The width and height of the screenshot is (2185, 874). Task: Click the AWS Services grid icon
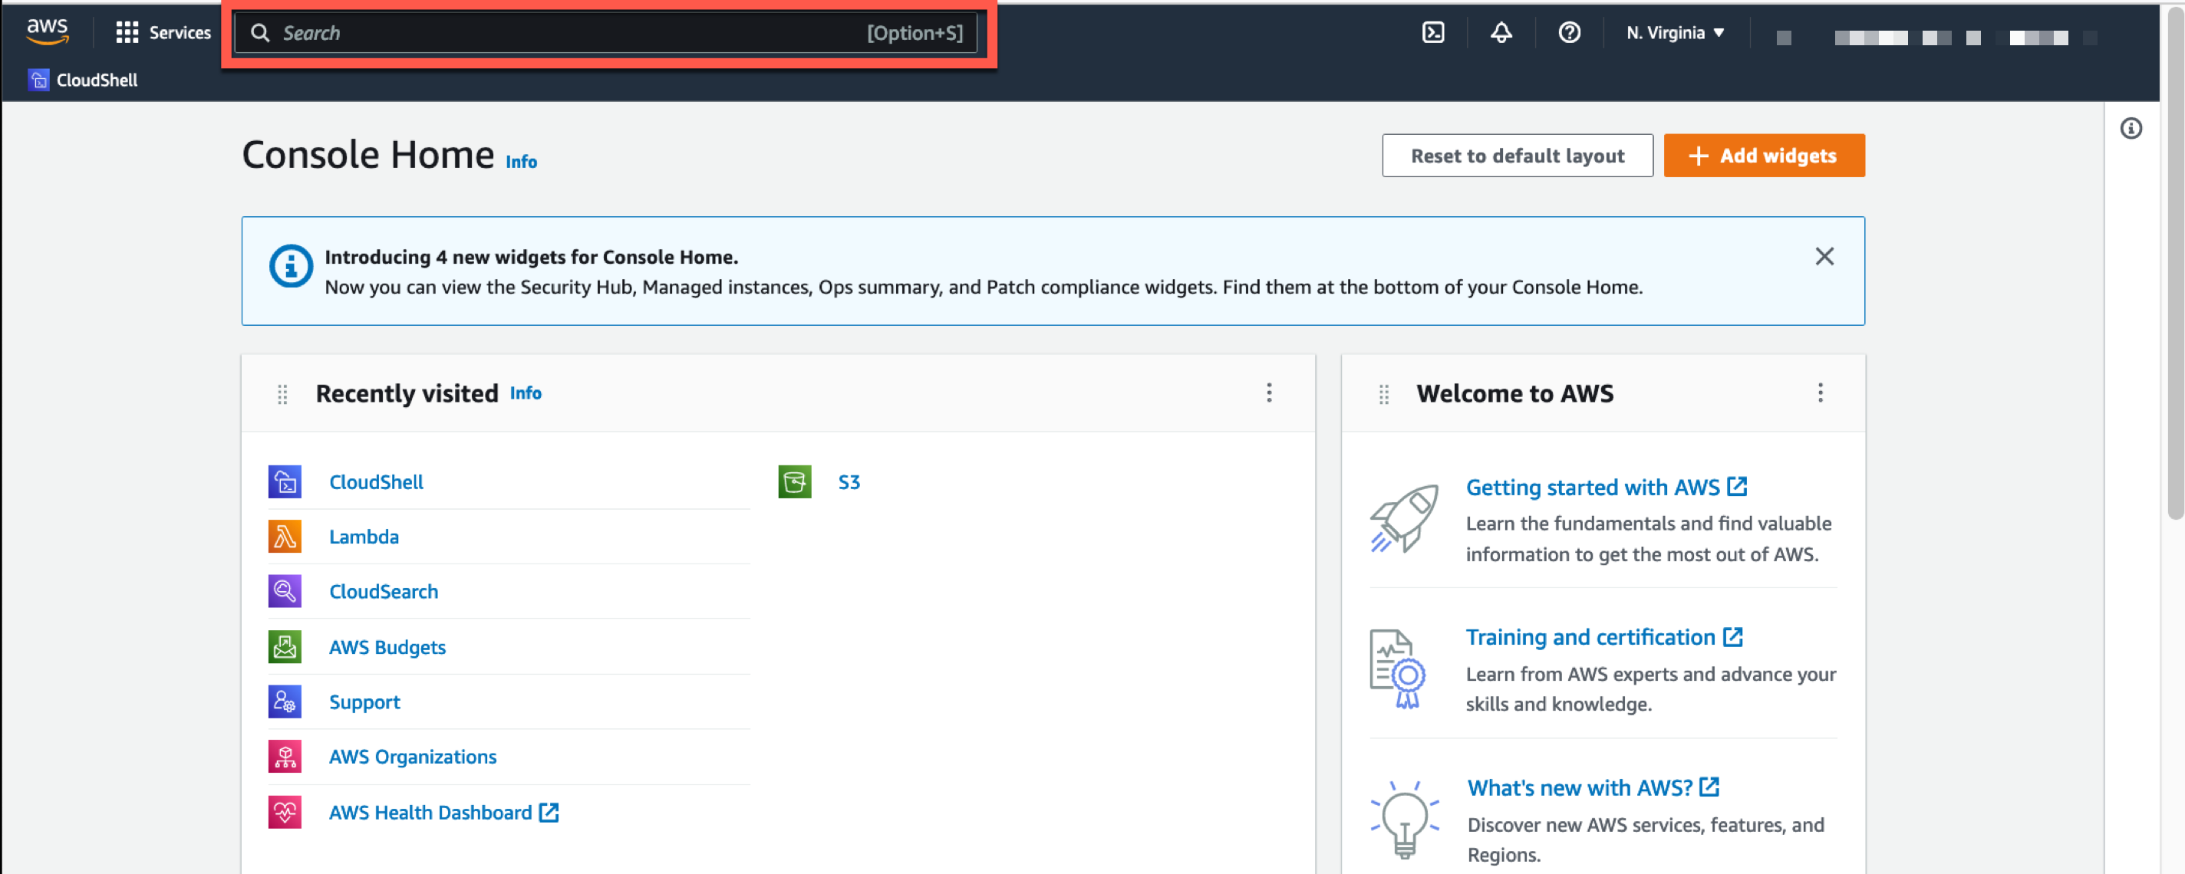click(127, 32)
